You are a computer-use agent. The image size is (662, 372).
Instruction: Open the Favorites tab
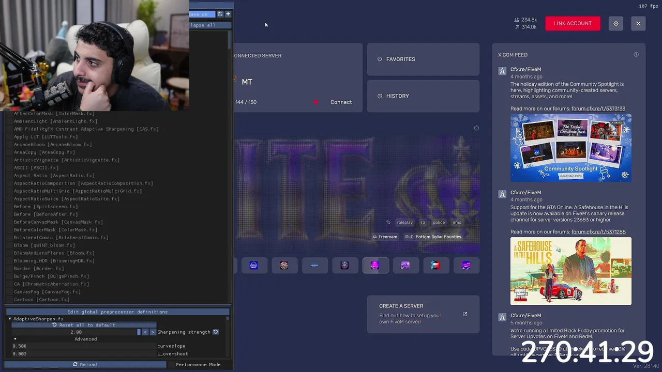(x=423, y=59)
